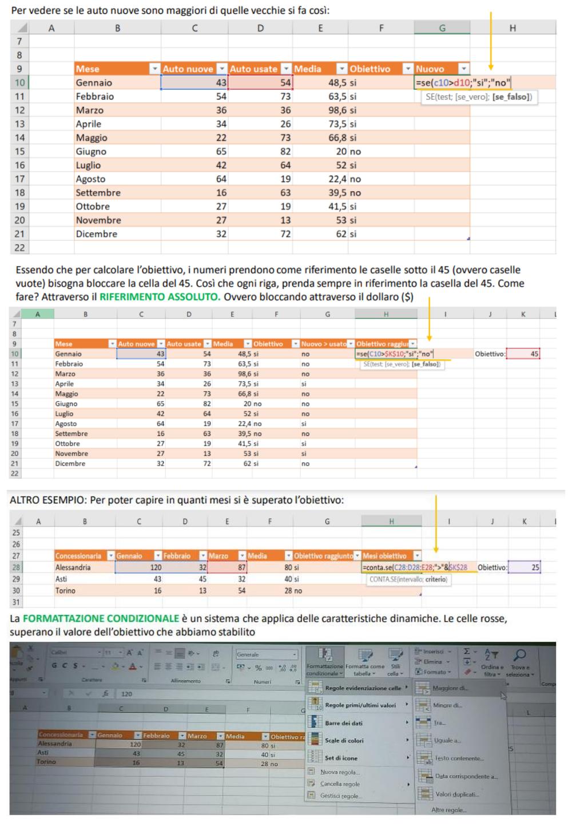This screenshot has height=826, width=572.
Task: Select column G header in first spreadsheet
Action: 442,27
